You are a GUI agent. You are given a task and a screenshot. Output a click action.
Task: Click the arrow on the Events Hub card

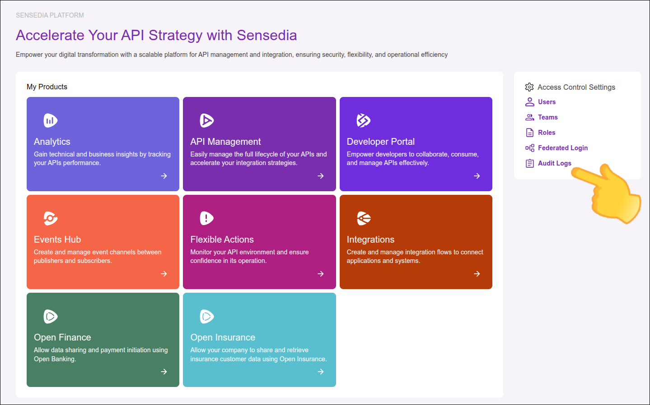click(164, 274)
